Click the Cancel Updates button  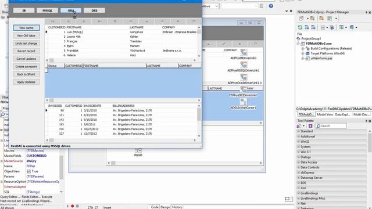coord(26,59)
